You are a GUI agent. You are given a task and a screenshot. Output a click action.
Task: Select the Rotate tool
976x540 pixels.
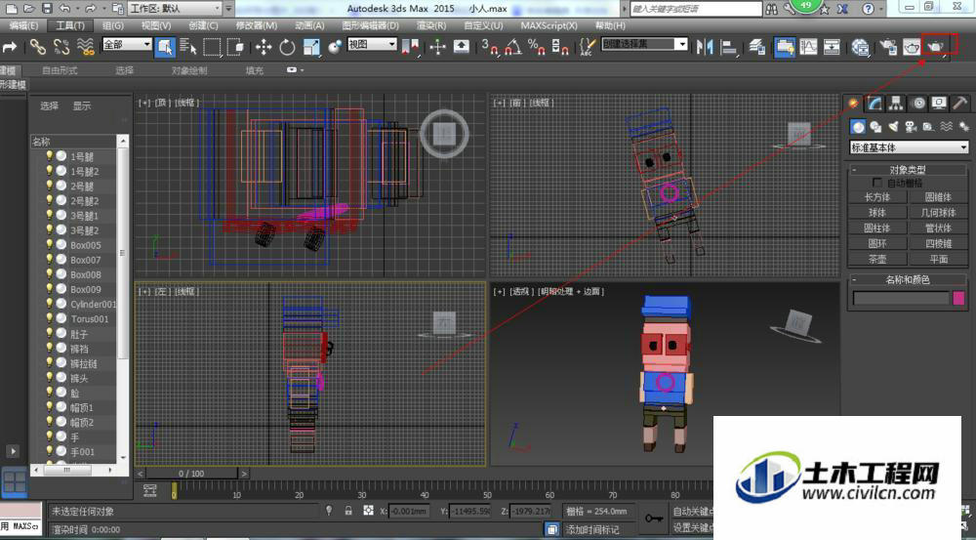(287, 47)
